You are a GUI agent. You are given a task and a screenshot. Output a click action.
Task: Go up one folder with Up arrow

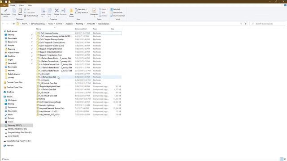point(14,24)
